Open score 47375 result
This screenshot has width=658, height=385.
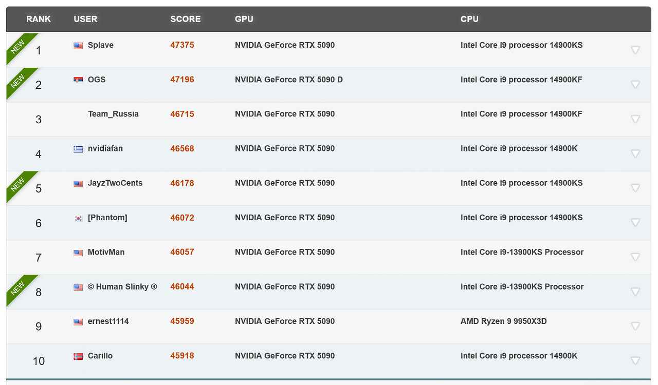click(182, 45)
